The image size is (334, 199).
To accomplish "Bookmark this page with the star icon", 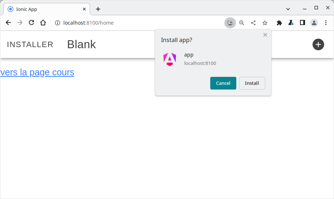I will tap(265, 23).
